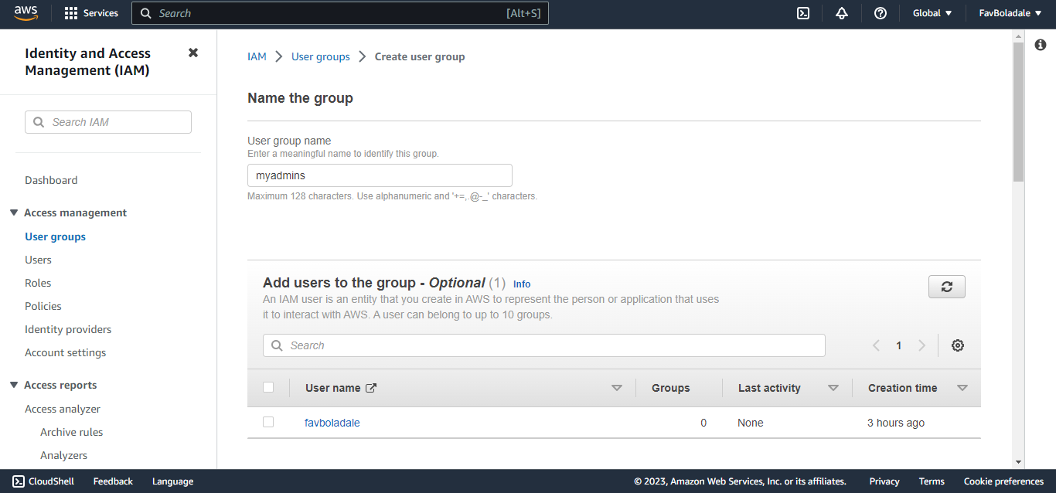Click the scrollbar down arrow
Viewport: 1056px width, 493px height.
1018,462
